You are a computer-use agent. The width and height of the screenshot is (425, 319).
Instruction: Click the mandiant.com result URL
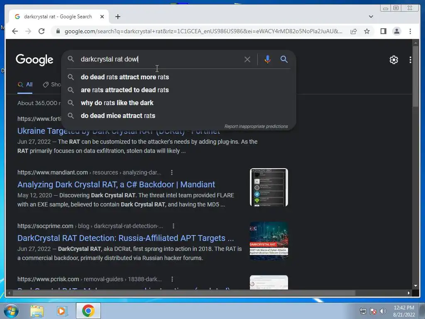pyautogui.click(x=89, y=172)
